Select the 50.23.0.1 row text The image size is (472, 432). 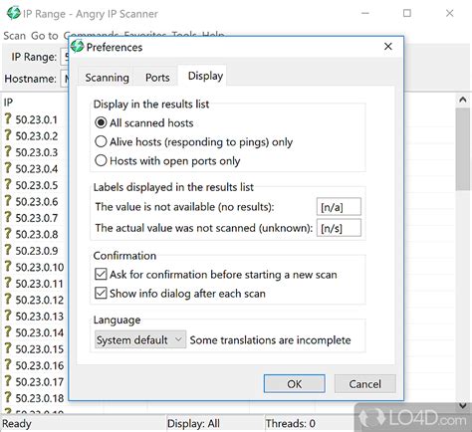point(37,119)
